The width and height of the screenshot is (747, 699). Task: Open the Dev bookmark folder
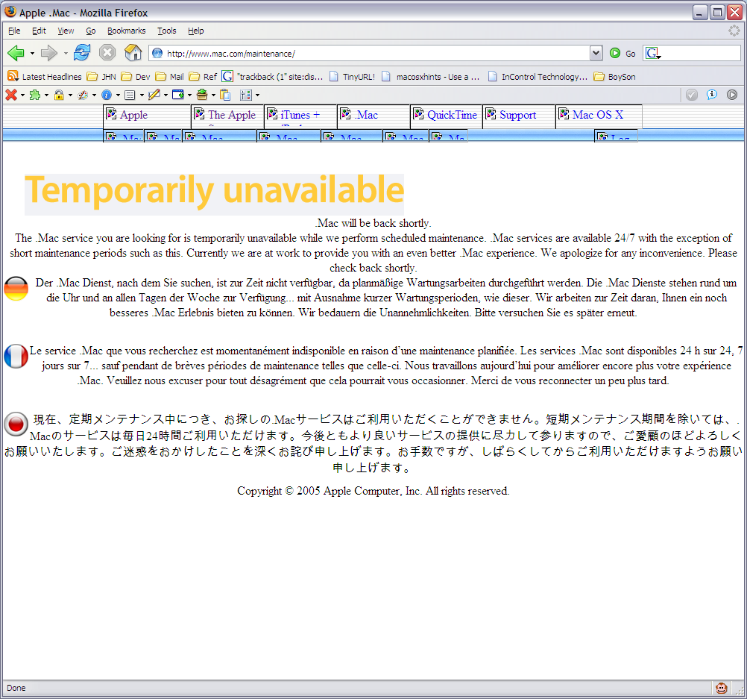pyautogui.click(x=135, y=77)
